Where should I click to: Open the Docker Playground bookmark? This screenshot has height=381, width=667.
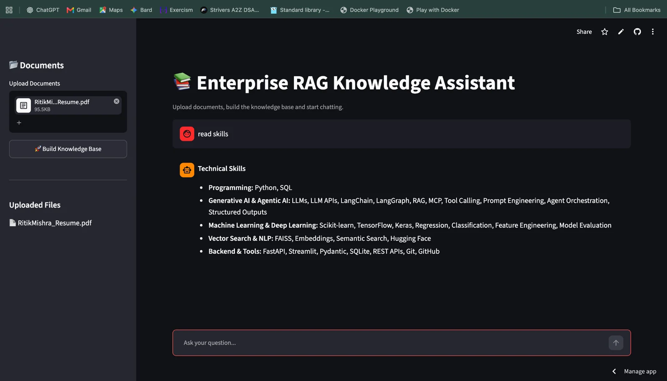[x=369, y=10]
